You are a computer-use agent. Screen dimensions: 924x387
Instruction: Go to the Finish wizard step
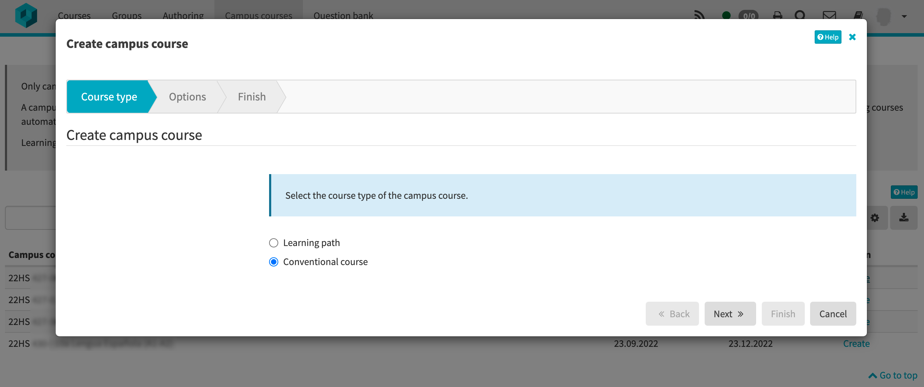pos(251,97)
